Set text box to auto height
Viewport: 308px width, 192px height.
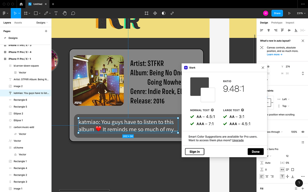pos(287,169)
